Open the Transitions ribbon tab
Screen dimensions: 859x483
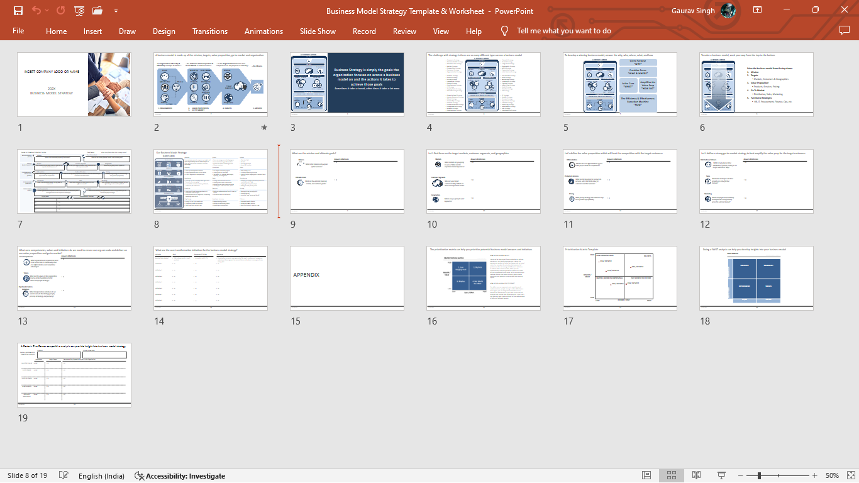point(210,31)
